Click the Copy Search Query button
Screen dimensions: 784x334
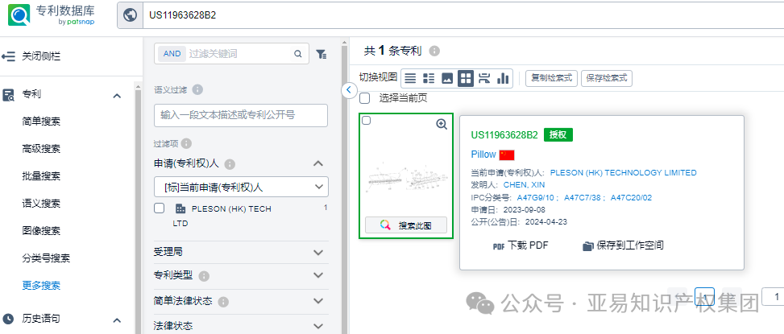[551, 78]
